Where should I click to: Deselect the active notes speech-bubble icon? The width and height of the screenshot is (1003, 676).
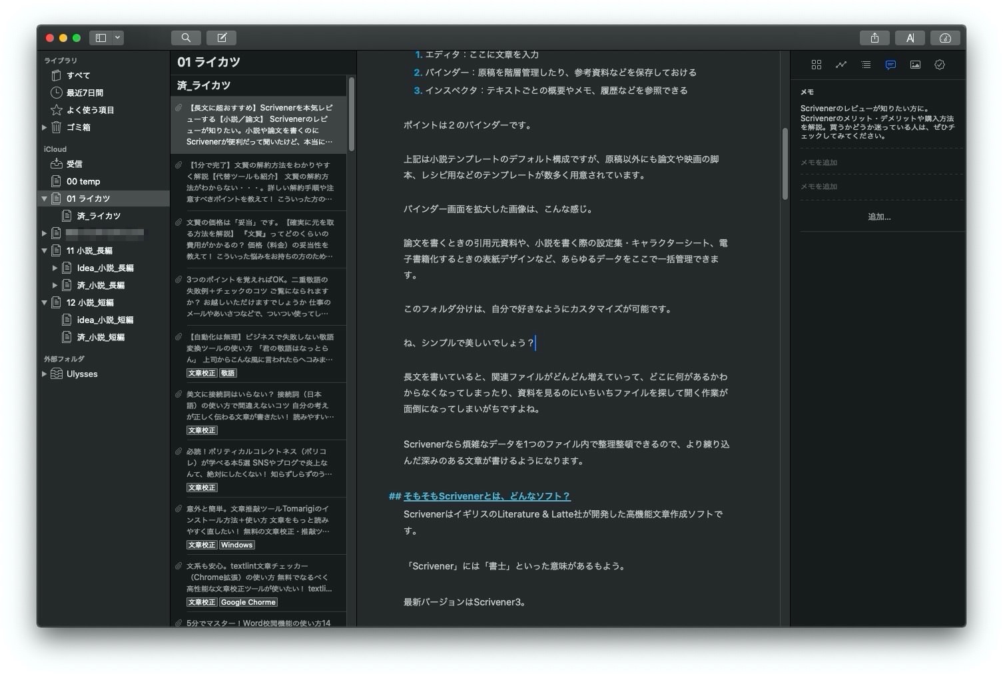click(x=890, y=65)
